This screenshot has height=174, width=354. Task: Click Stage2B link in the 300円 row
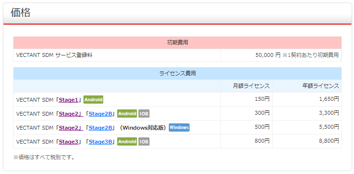[100, 114]
